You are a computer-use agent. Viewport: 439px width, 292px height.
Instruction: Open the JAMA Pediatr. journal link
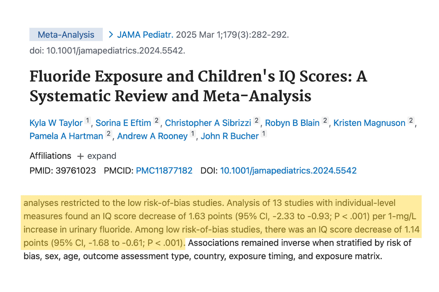[145, 35]
